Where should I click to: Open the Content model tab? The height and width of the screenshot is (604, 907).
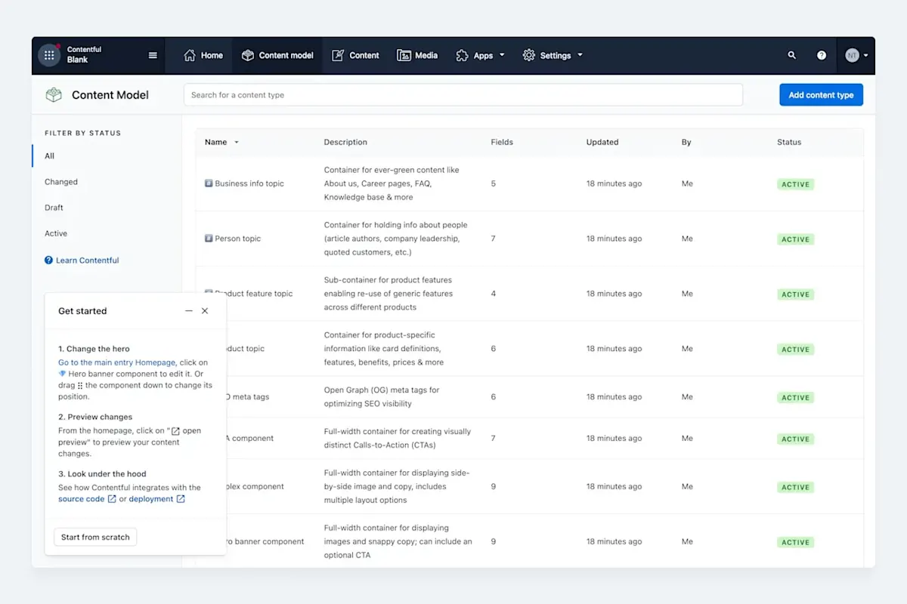coord(277,55)
